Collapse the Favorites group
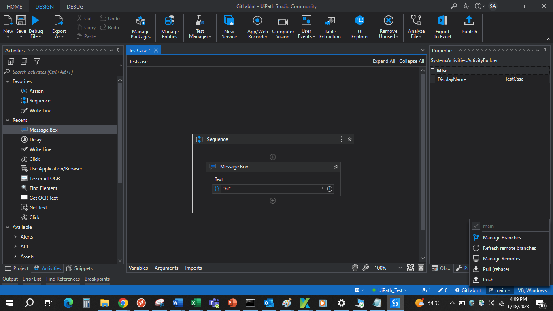 coord(8,81)
